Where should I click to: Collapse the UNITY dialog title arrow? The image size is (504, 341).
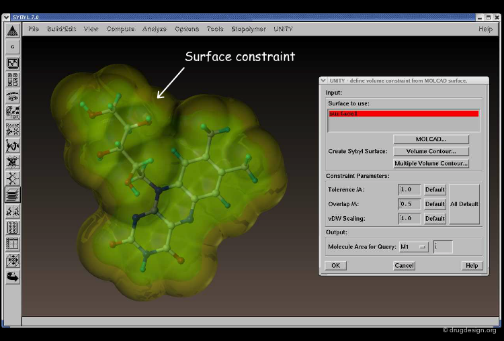[x=323, y=81]
